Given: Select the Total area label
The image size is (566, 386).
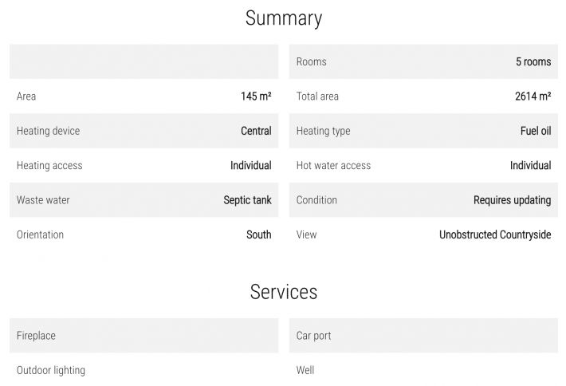Looking at the screenshot, I should pos(317,96).
